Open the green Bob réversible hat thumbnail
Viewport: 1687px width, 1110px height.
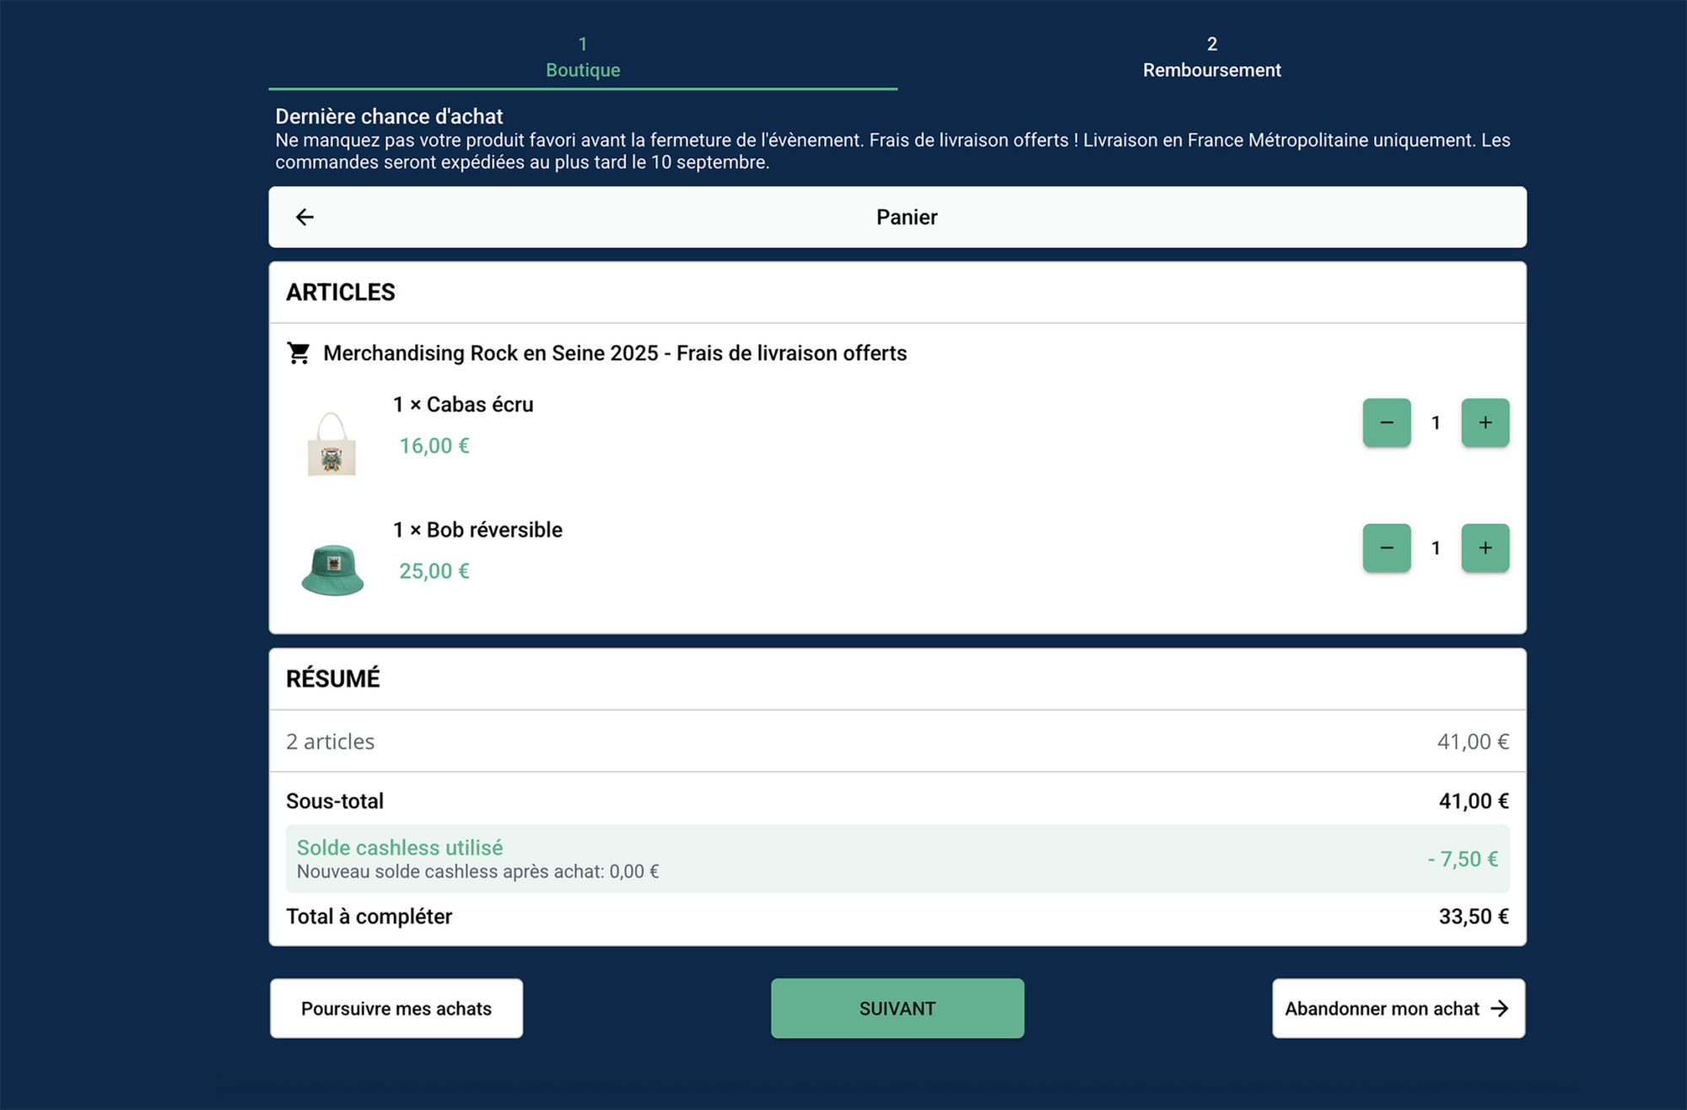click(x=332, y=570)
